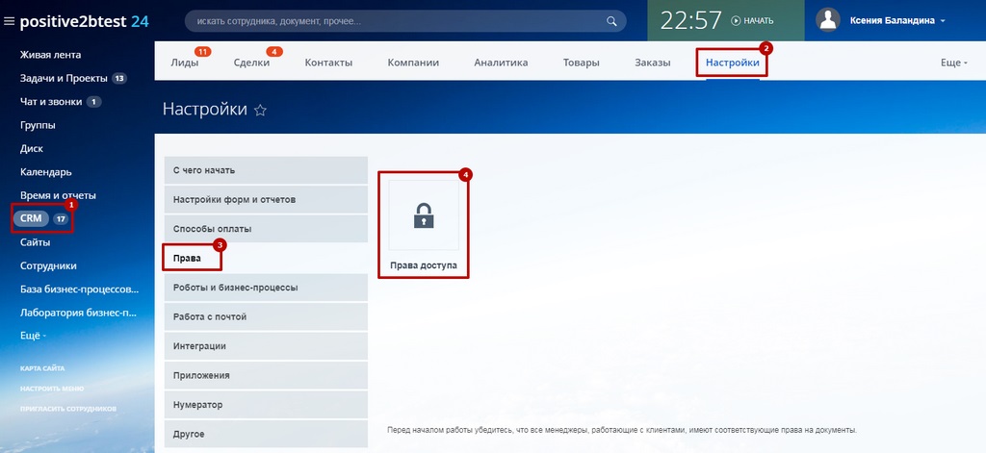This screenshot has width=986, height=453.
Task: Click the lock icon tile
Action: coord(424,214)
